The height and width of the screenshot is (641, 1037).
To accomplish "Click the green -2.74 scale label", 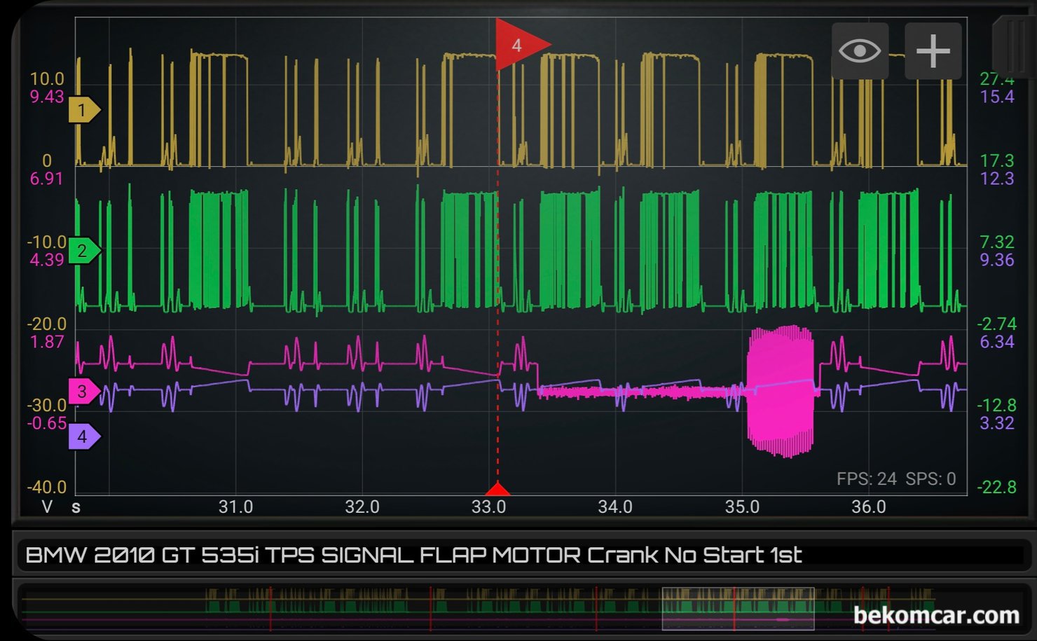I will click(x=997, y=324).
